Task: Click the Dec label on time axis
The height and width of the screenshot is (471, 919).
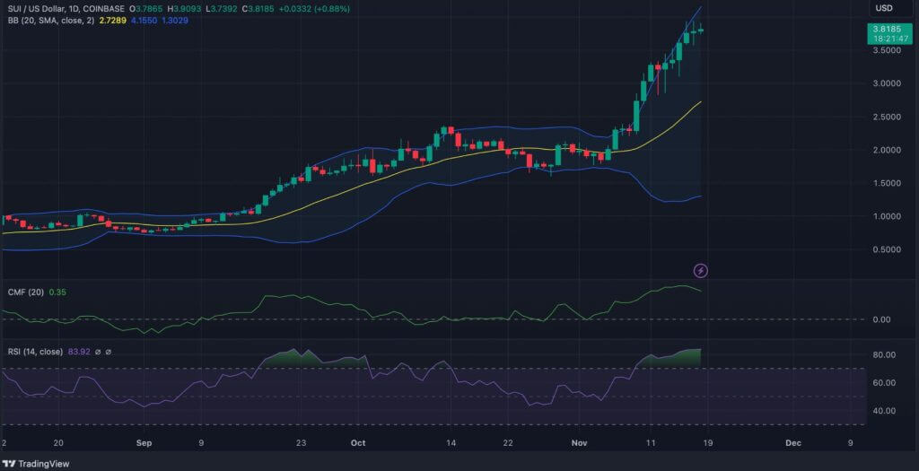Action: (x=793, y=443)
